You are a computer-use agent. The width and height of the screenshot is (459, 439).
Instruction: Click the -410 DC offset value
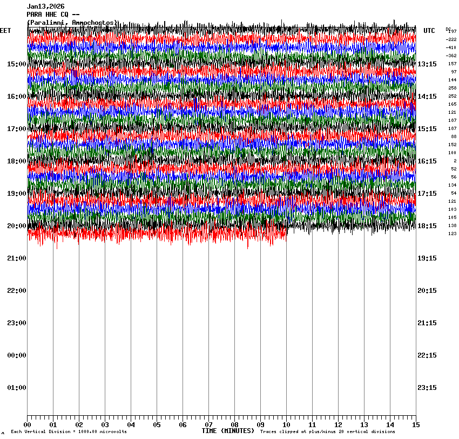451,47
